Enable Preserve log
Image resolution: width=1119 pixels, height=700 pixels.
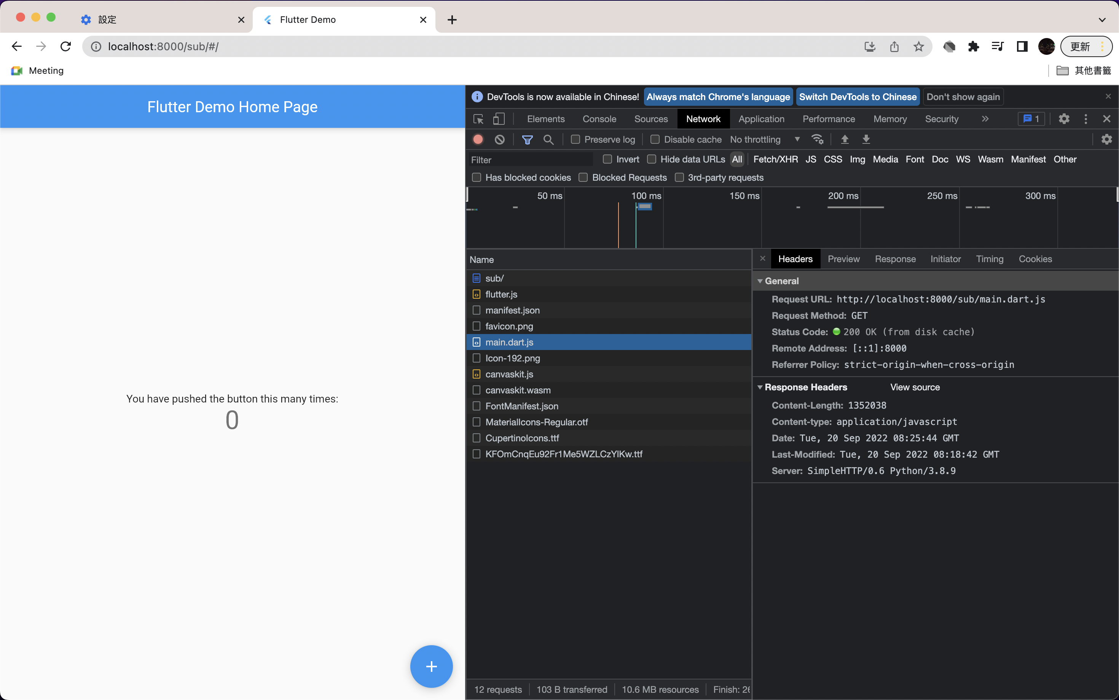(x=576, y=139)
